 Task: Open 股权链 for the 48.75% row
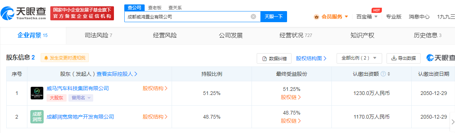[291, 121]
